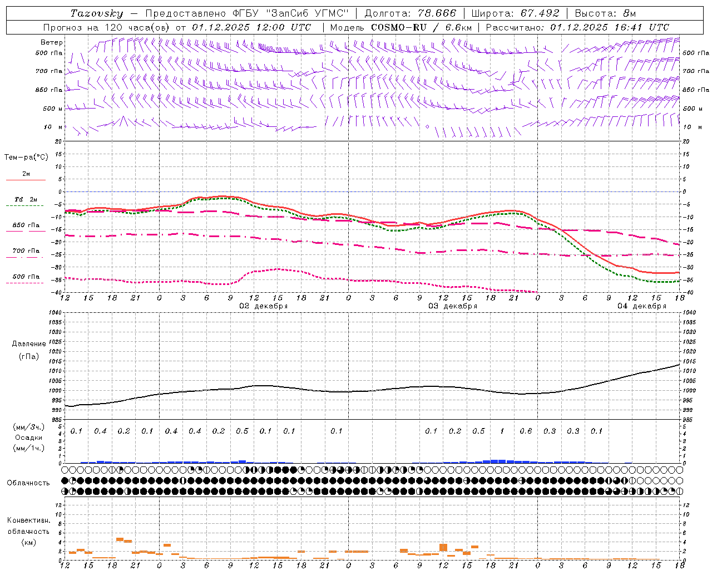
Task: Click the 700 гПа label in temperature legend
Action: [26, 251]
